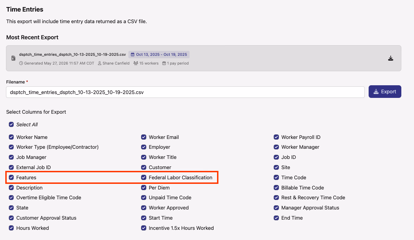Uncheck the Worker Title column
414x240 pixels.
[144, 157]
